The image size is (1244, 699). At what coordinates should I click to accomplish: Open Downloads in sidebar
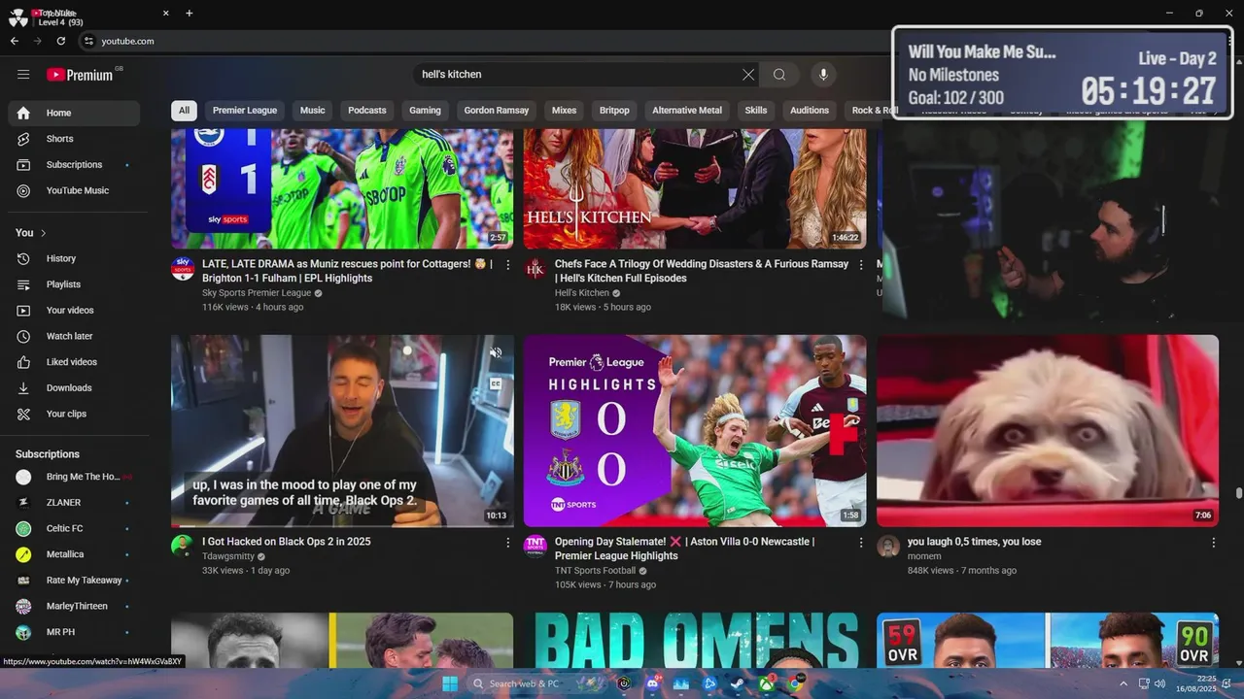click(x=74, y=387)
